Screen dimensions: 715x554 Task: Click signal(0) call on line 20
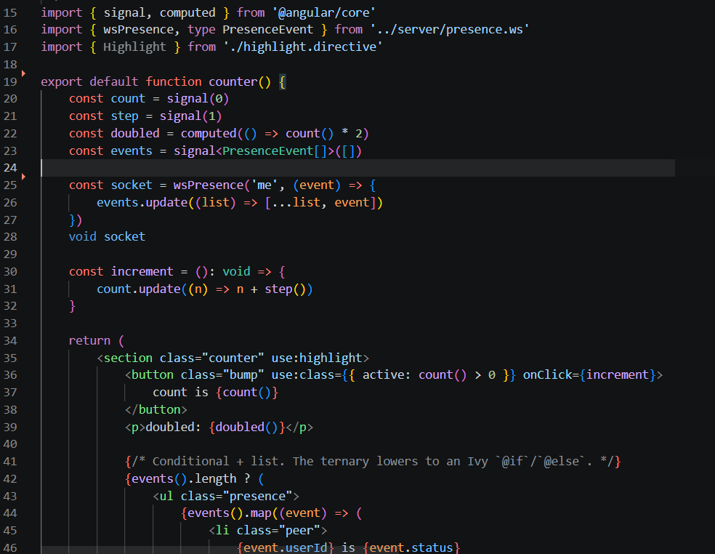pos(198,99)
